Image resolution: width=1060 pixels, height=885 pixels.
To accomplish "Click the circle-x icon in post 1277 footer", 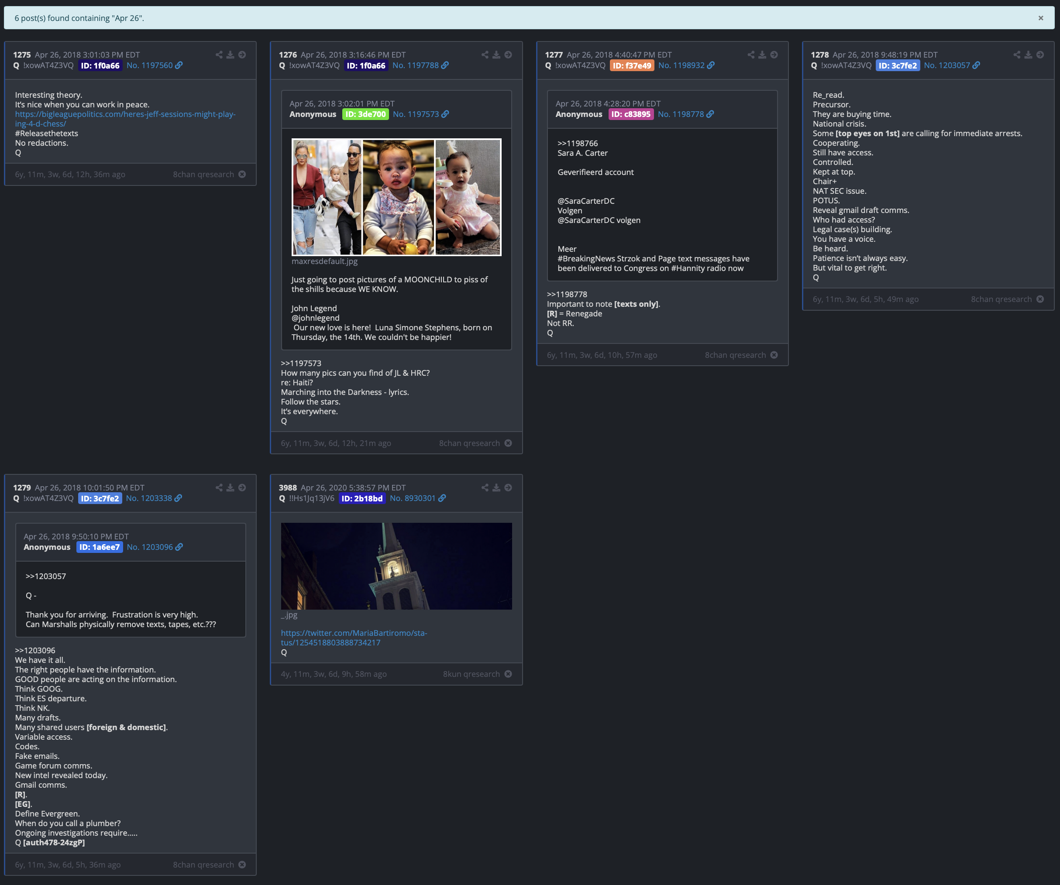I will (x=774, y=355).
